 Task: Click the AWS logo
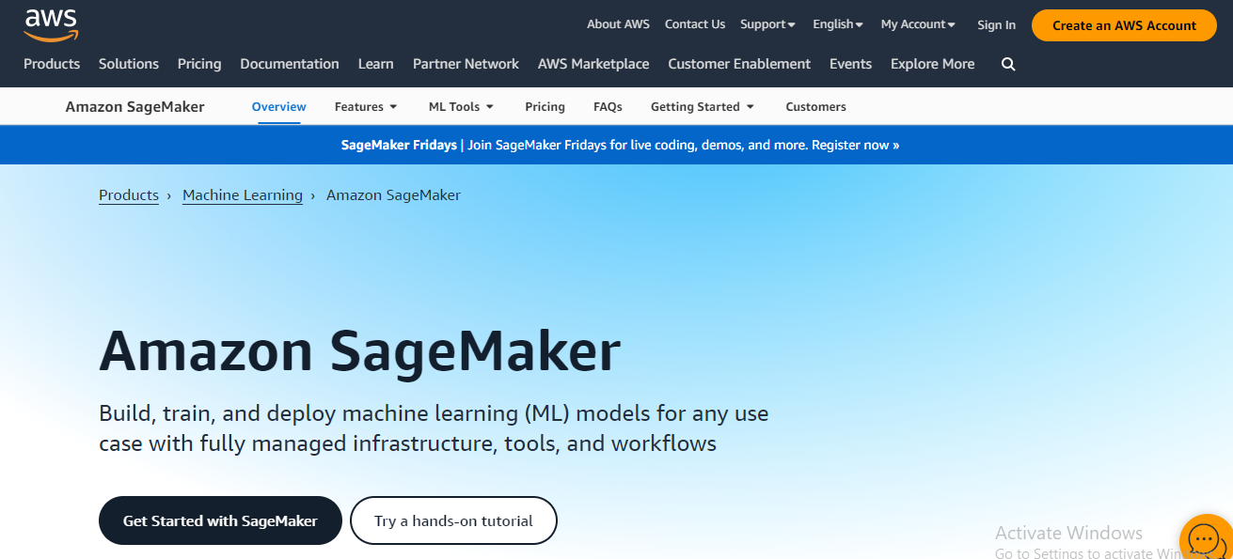point(52,25)
